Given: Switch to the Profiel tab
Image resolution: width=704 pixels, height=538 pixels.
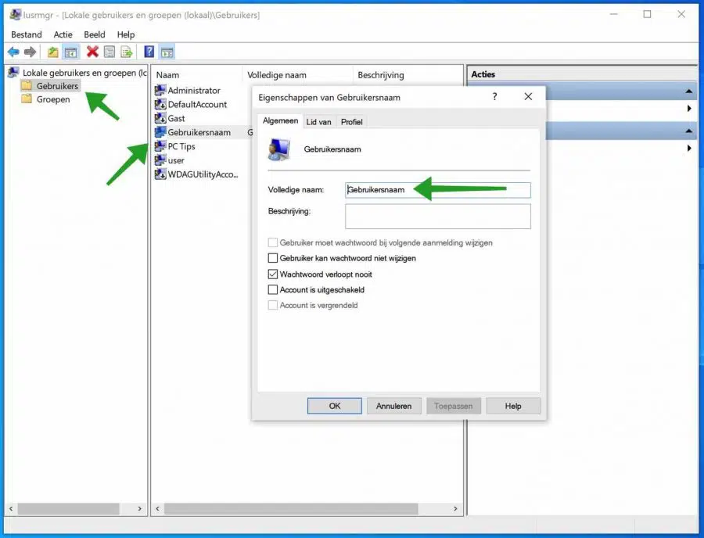Looking at the screenshot, I should tap(351, 122).
